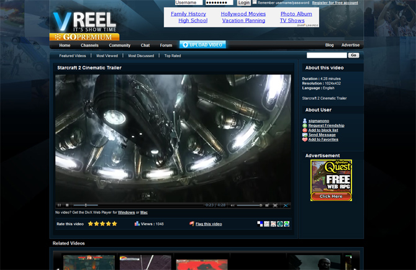This screenshot has width=416, height=270.
Task: Open the Blog menu item
Action: coord(329,45)
